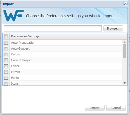Check the Preferences Settings select-all checkbox

coord(6,36)
